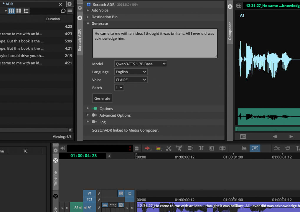Click the Scratch ADR app logo icon
Image resolution: width=300 pixels, height=212 pixels.
(89, 4)
